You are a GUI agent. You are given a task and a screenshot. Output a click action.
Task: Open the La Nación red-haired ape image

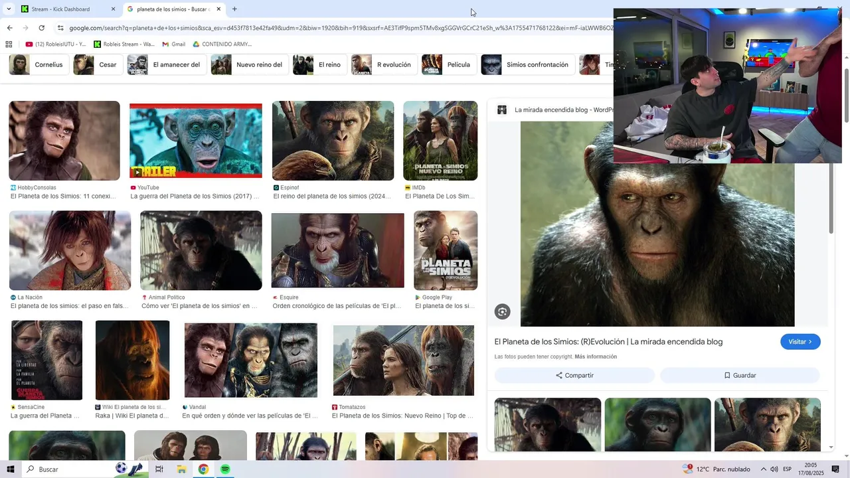click(x=70, y=250)
